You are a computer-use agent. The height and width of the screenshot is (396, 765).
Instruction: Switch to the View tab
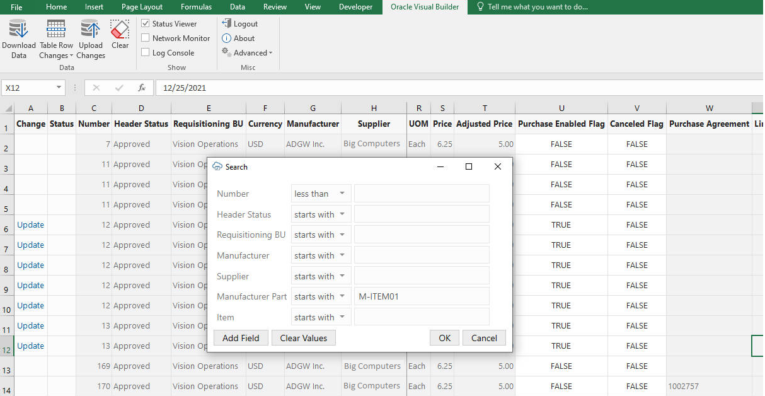tap(313, 7)
